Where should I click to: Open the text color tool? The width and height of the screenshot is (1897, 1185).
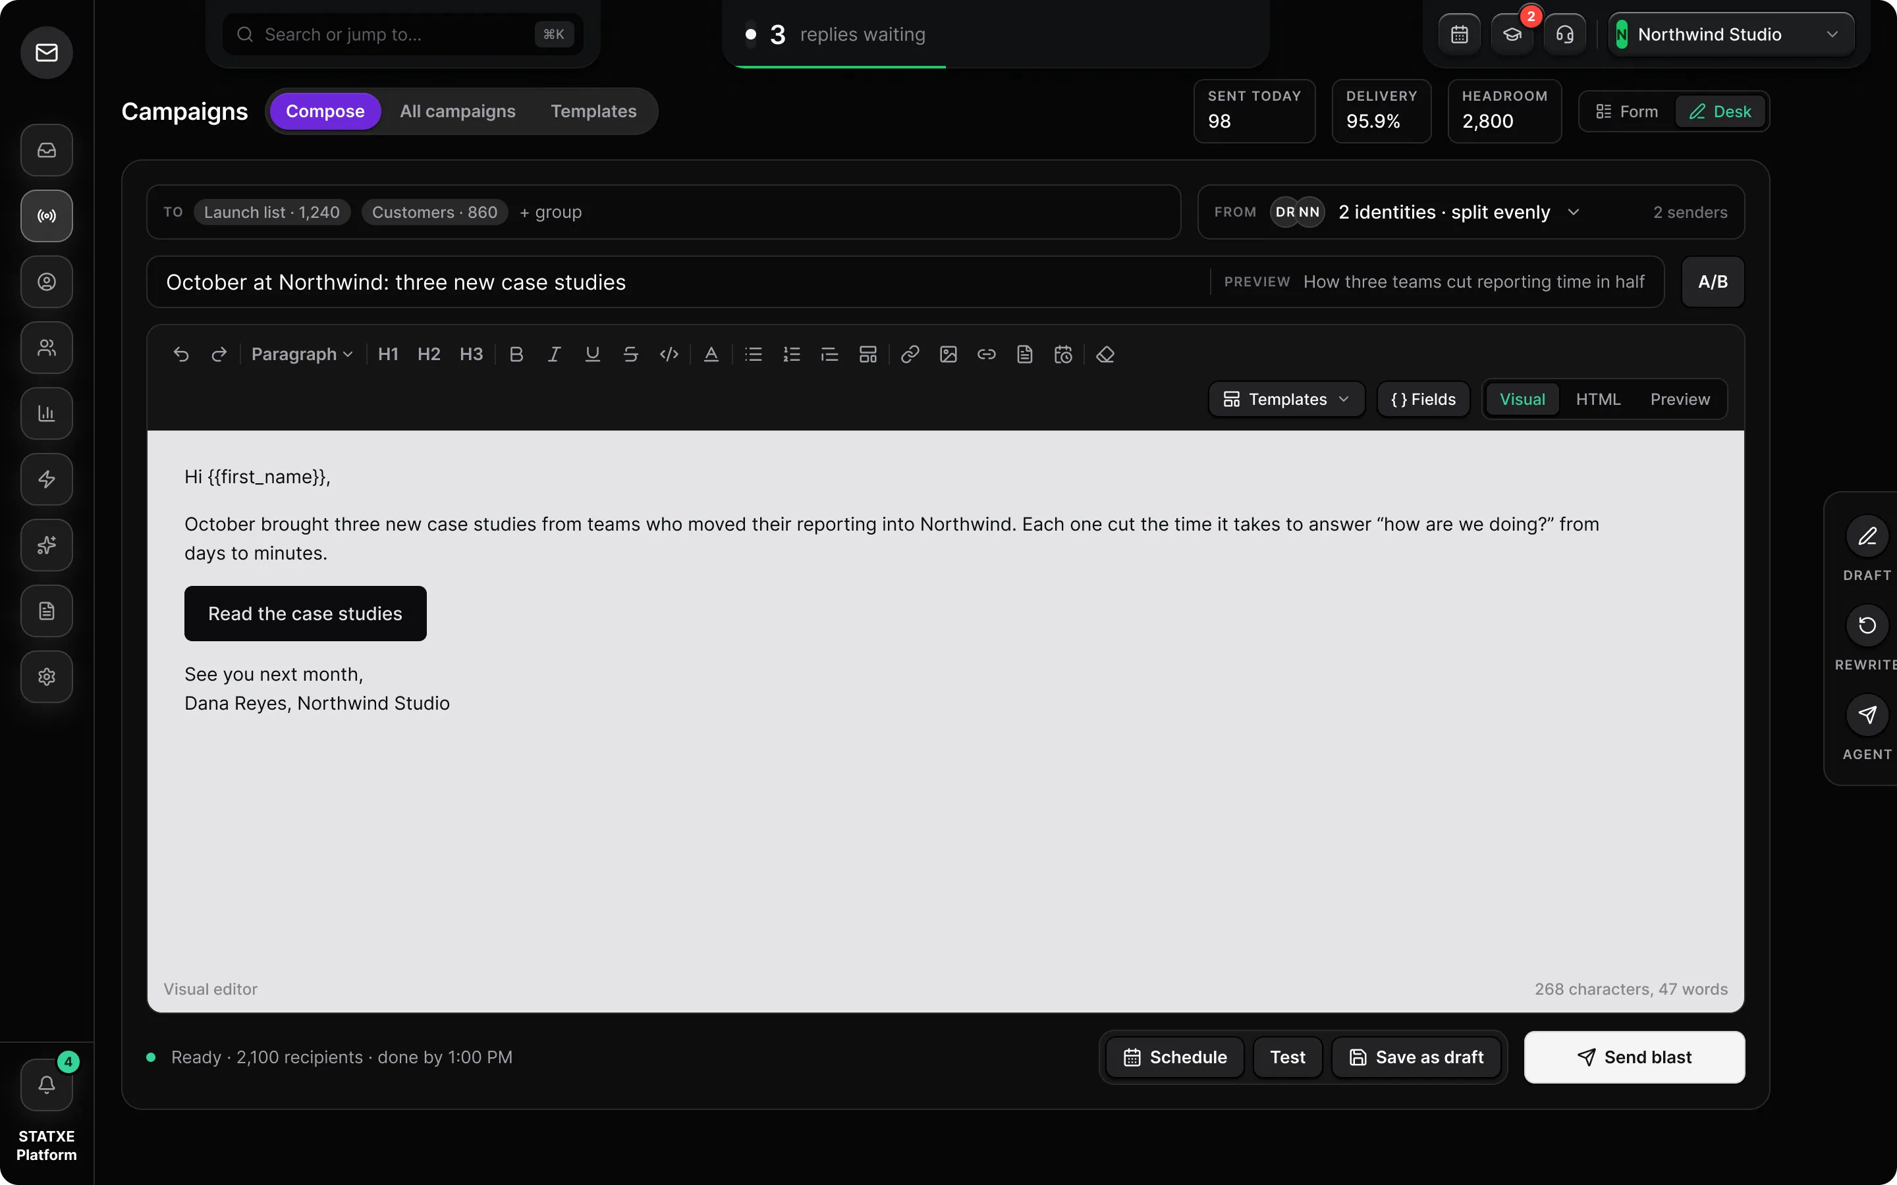click(711, 354)
